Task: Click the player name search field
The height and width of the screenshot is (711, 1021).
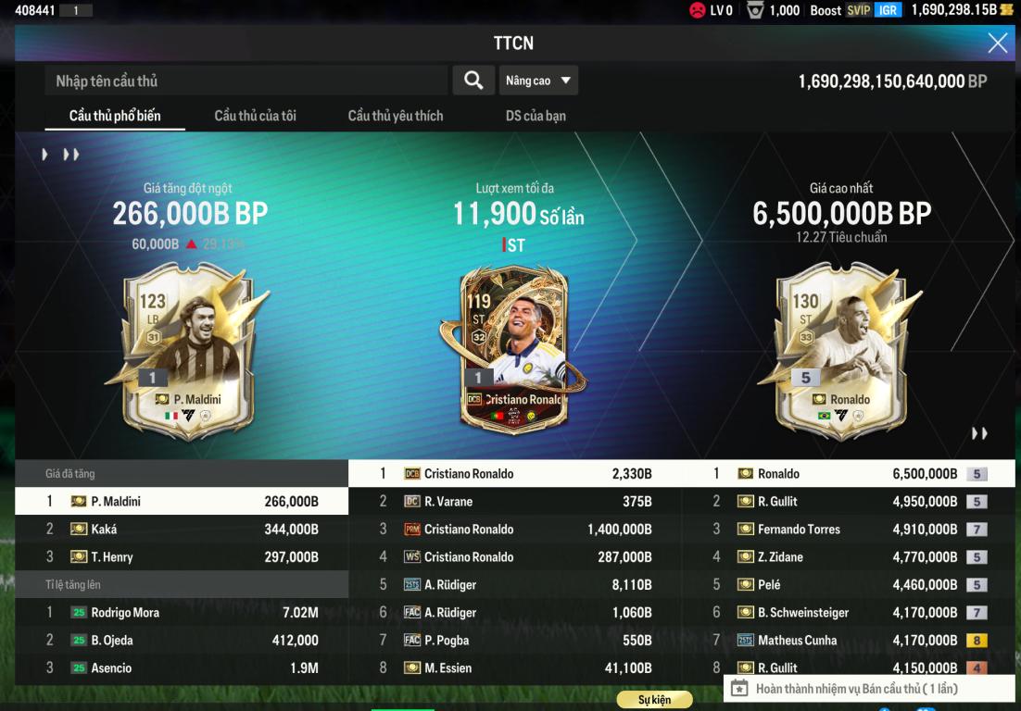Action: 246,81
